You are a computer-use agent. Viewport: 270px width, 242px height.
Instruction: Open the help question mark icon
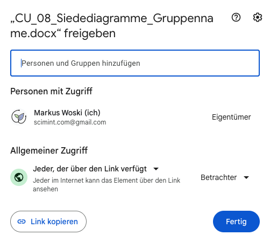[236, 17]
